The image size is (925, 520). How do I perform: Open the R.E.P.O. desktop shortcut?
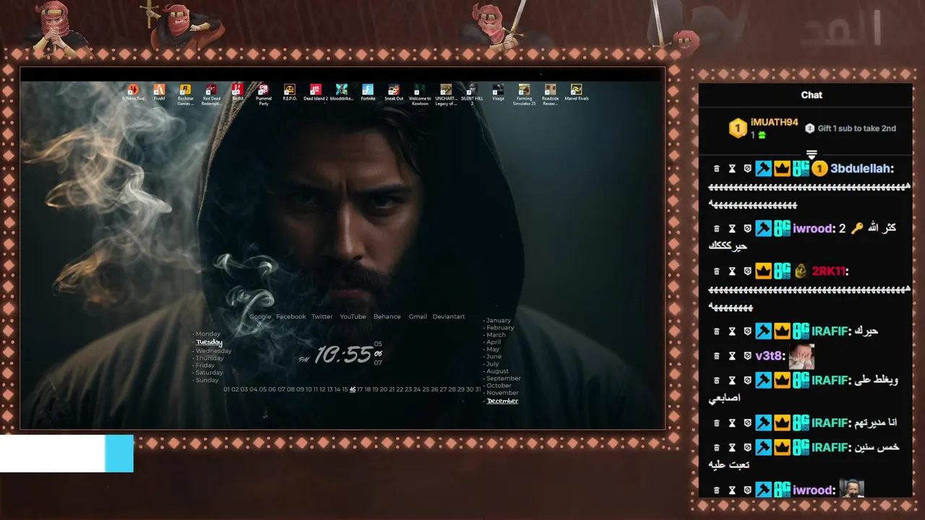289,92
